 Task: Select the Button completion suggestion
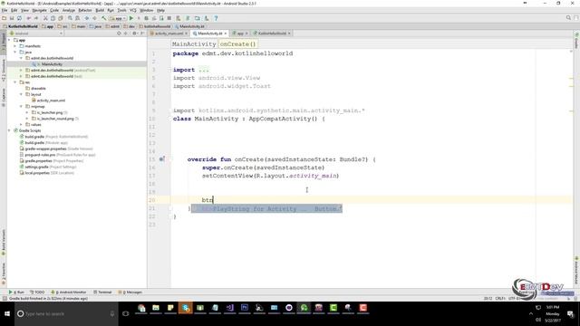pos(266,209)
